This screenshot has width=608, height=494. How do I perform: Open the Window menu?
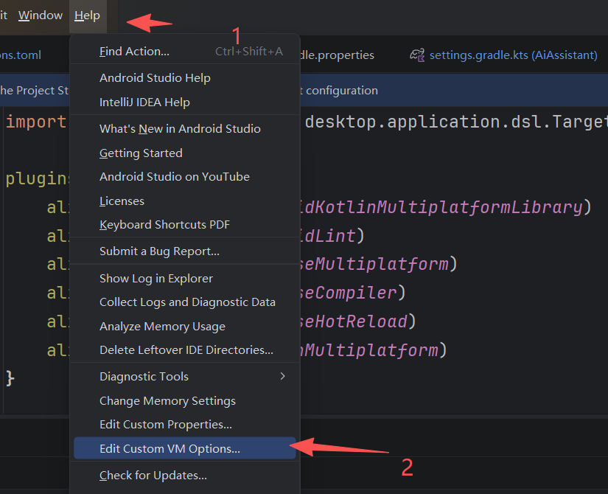(41, 15)
